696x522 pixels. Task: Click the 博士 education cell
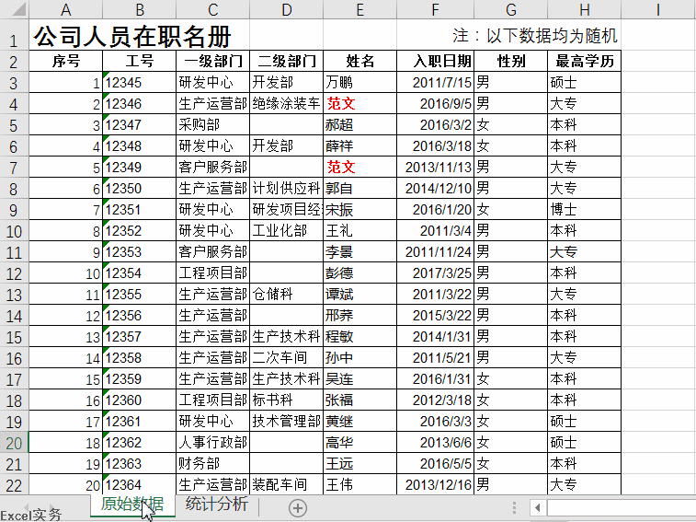584,209
